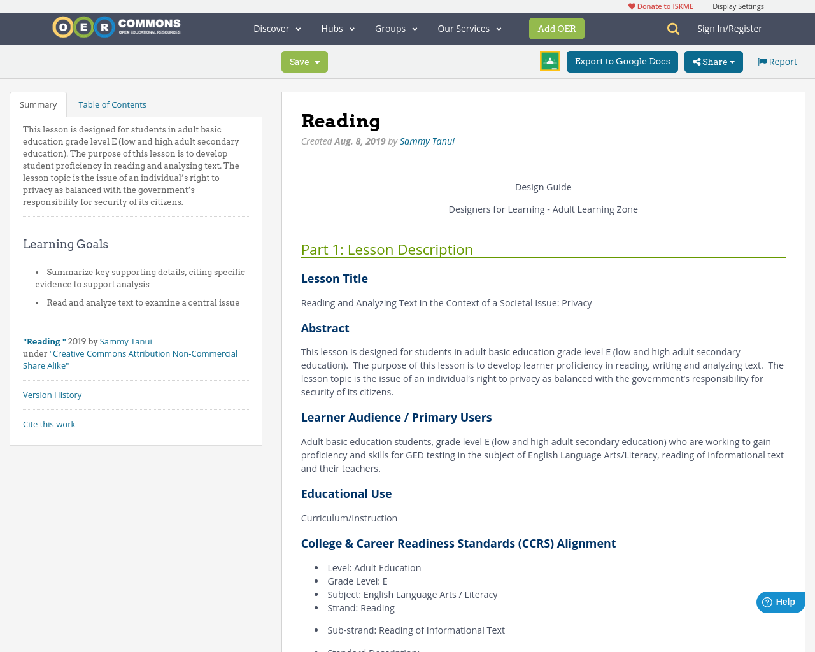Click the Add OER button

click(x=556, y=27)
